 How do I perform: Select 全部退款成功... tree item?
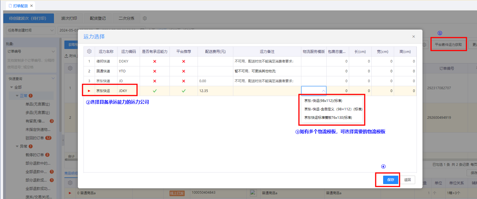click(38, 189)
